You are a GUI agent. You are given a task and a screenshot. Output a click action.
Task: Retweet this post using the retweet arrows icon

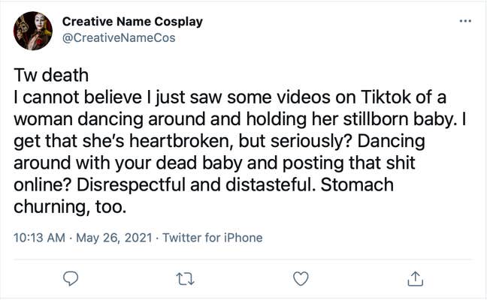(x=186, y=278)
